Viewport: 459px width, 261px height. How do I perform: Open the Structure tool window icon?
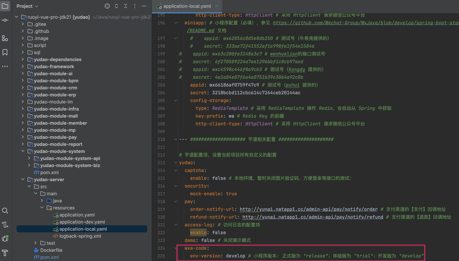coord(5,38)
